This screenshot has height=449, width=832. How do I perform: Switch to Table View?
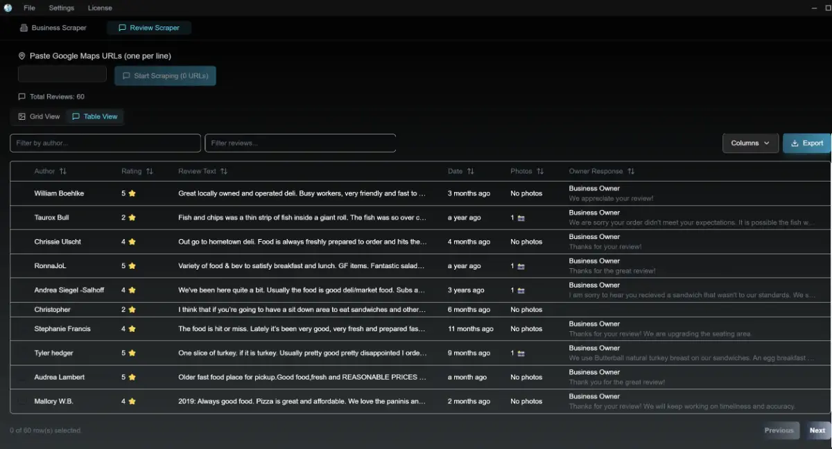pyautogui.click(x=95, y=116)
